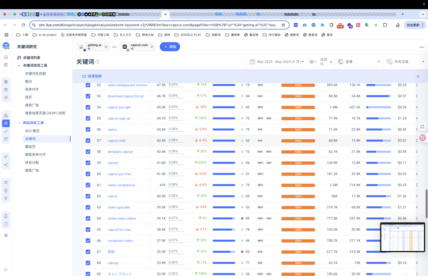Viewport: 428px width, 276px height.
Task: Open keyword link 'video upscaler'
Action: (119, 207)
